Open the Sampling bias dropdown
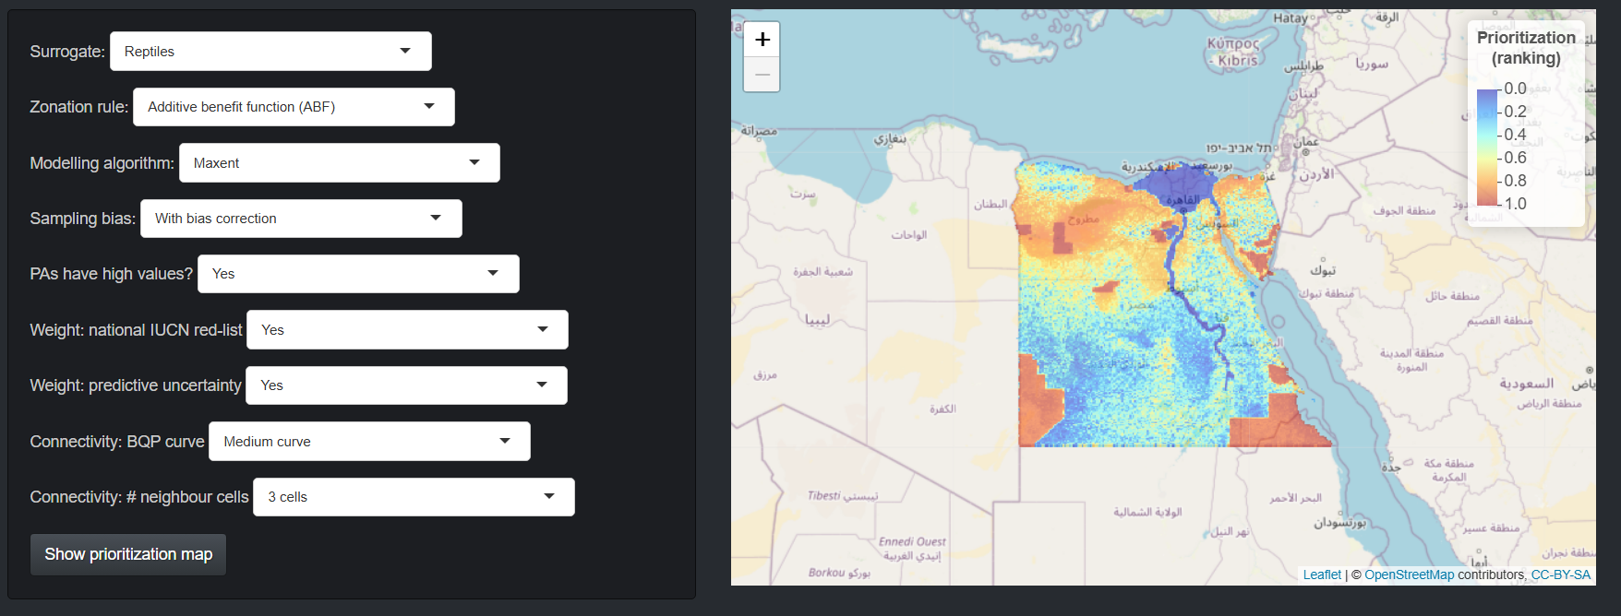Image resolution: width=1621 pixels, height=616 pixels. tap(301, 219)
